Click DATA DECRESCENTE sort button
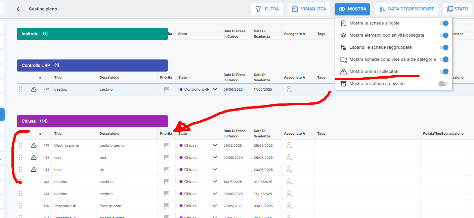 406,9
